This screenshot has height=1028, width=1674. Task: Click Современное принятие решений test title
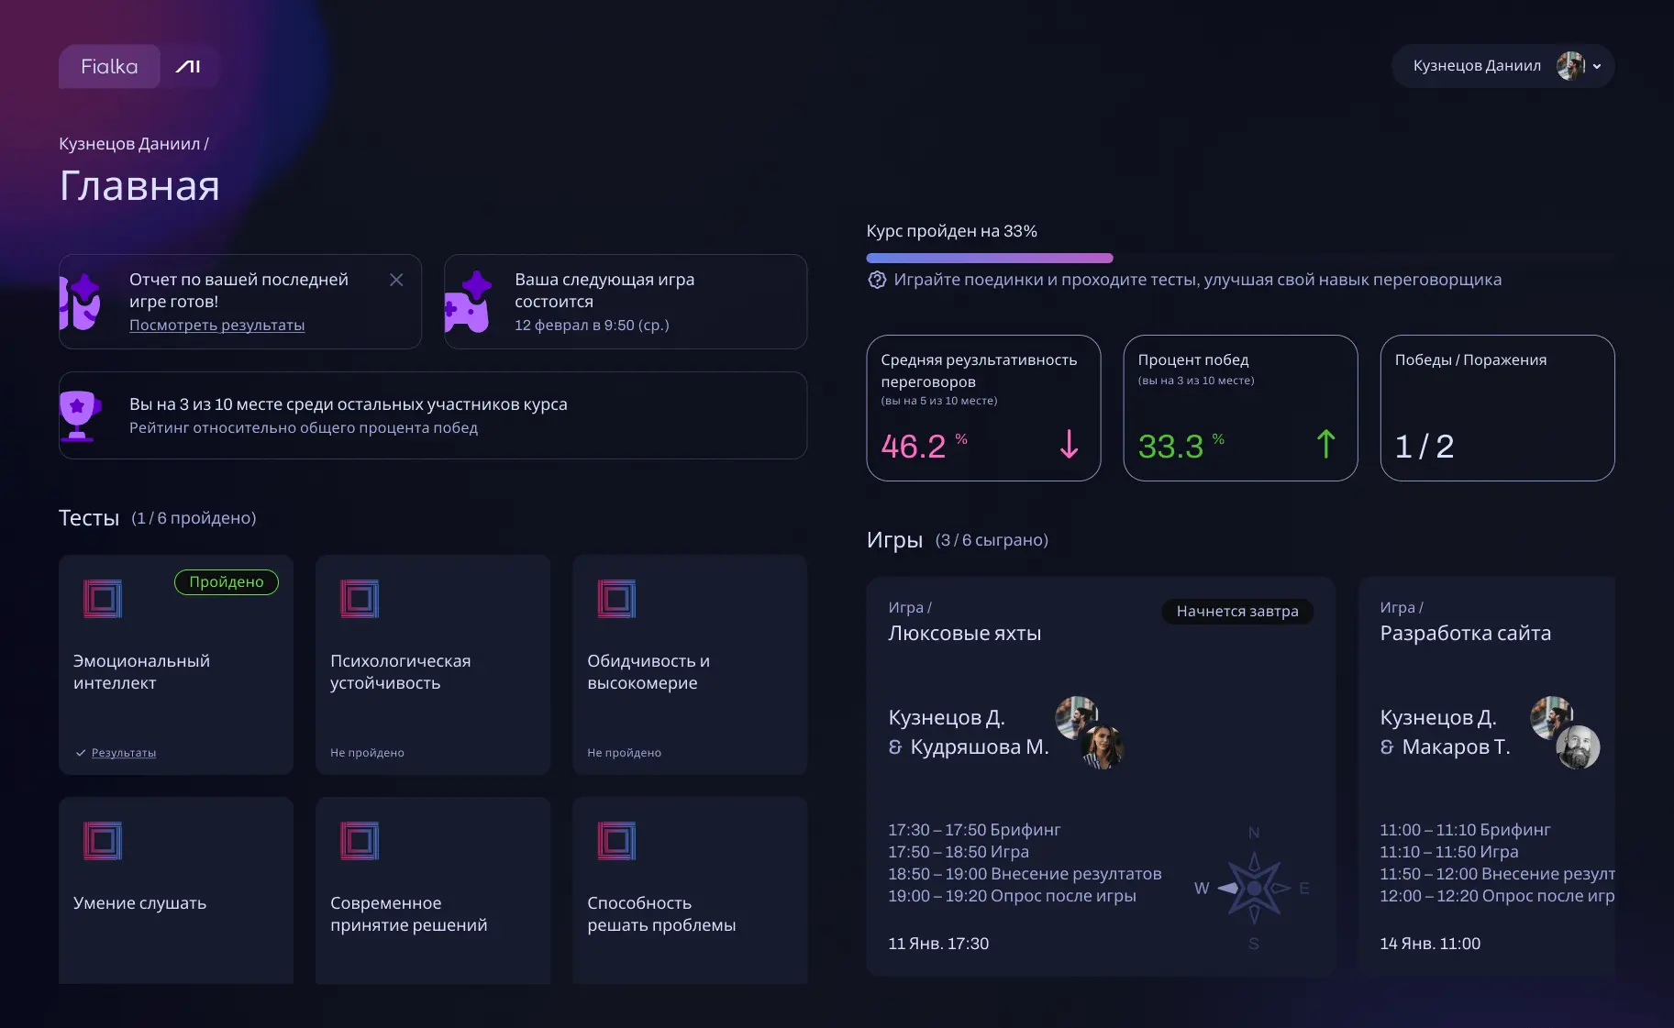[x=409, y=914]
